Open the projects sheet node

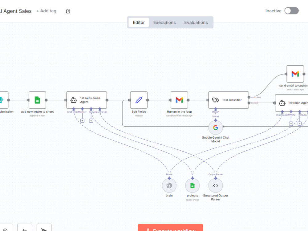click(192, 186)
